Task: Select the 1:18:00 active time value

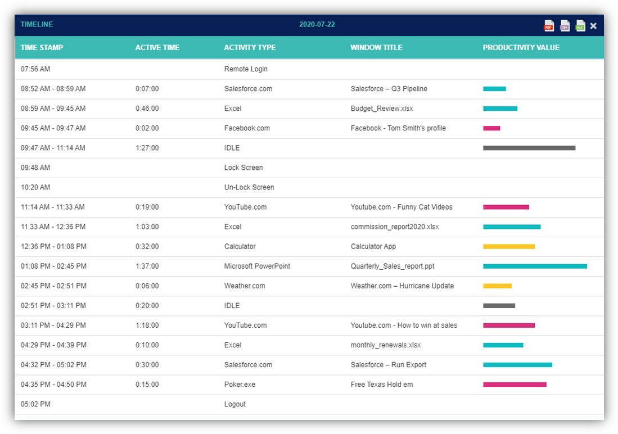Action: tap(147, 325)
